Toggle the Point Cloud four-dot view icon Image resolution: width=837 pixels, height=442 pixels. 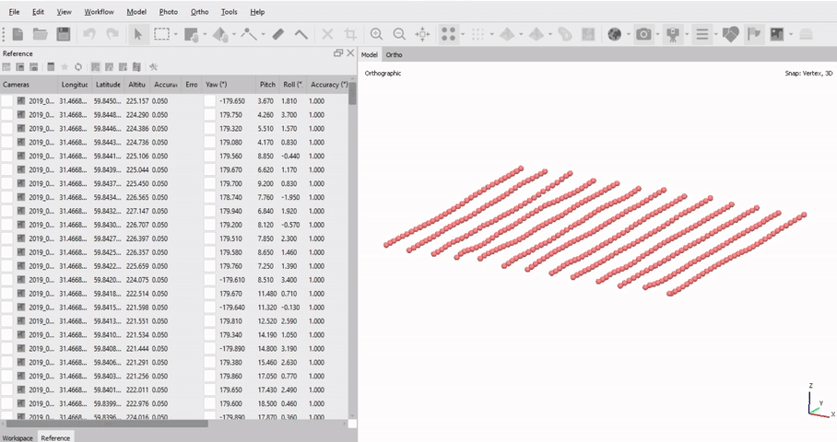pyautogui.click(x=448, y=34)
